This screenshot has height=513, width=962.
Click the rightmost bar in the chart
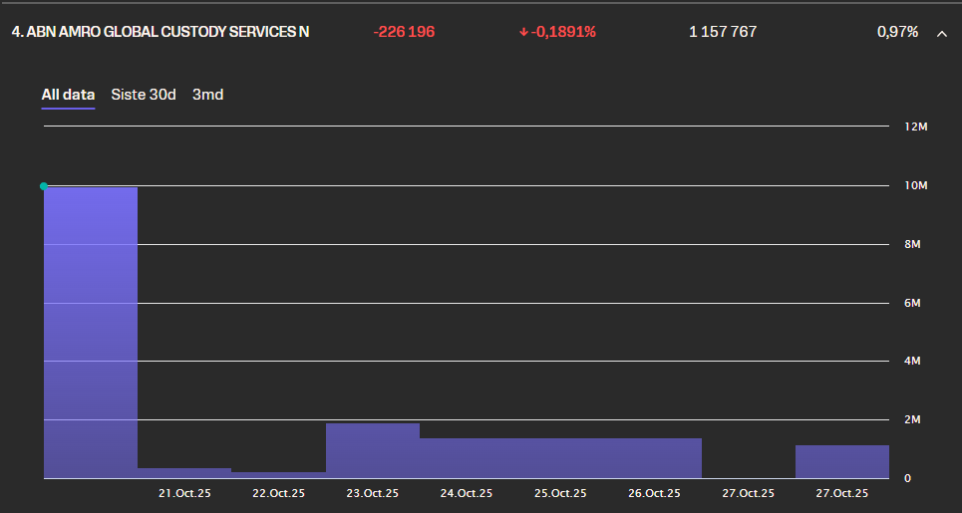tap(841, 461)
